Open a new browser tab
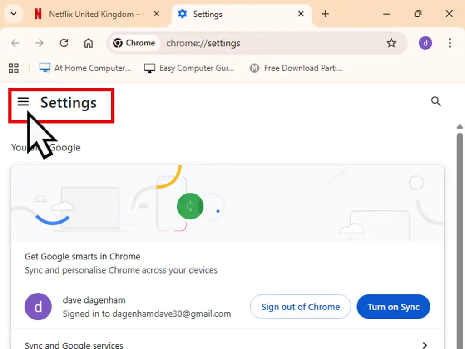Screen dimensions: 465x349 325,14
